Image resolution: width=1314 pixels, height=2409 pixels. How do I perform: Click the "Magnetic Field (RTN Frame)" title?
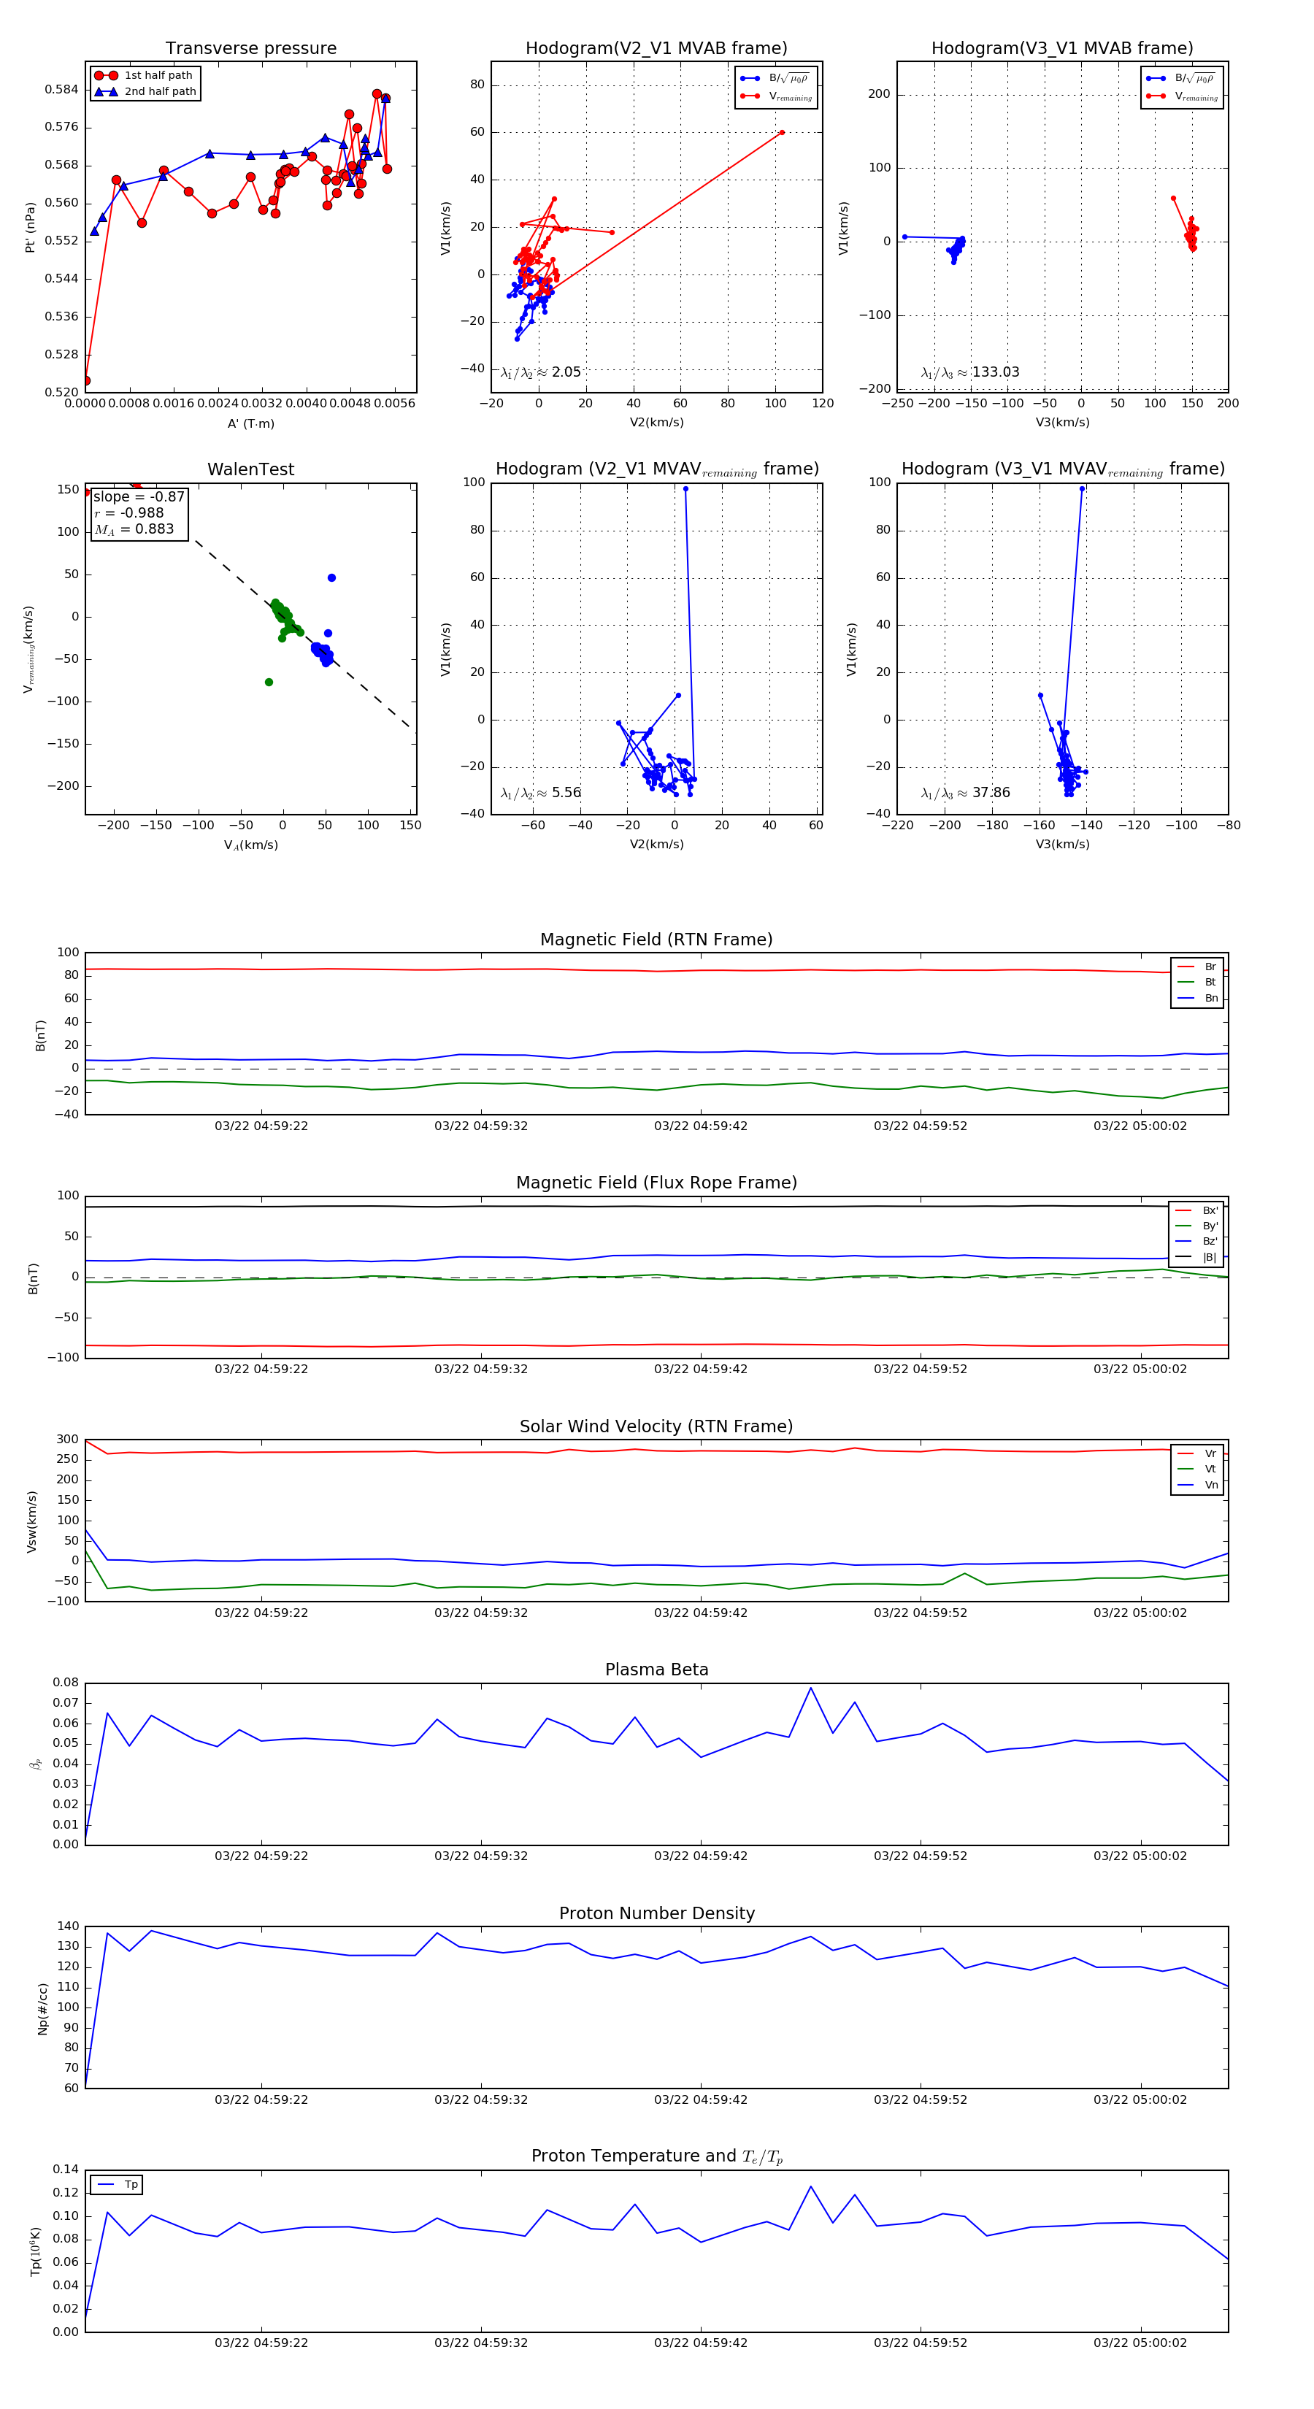[656, 940]
